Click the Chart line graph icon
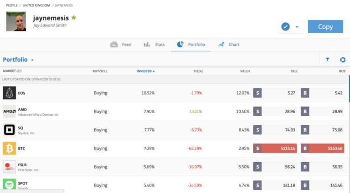The image size is (350, 193). coord(221,44)
